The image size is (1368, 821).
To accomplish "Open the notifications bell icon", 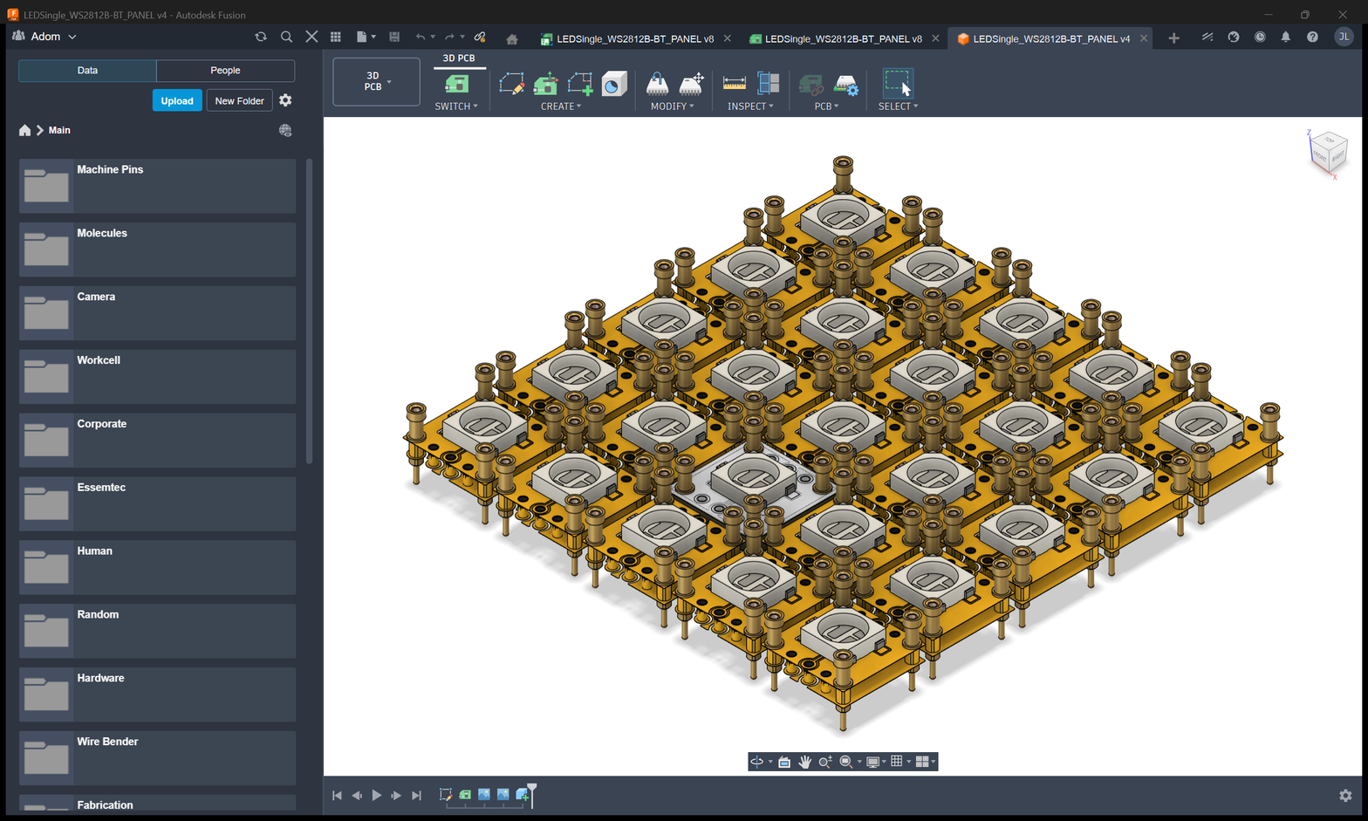I will (1285, 37).
